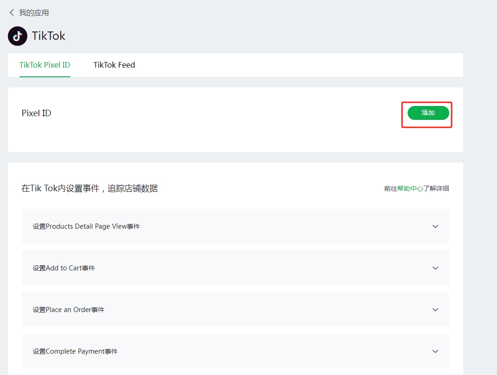The width and height of the screenshot is (497, 375).
Task: Click the green 添加 button
Action: coord(428,113)
